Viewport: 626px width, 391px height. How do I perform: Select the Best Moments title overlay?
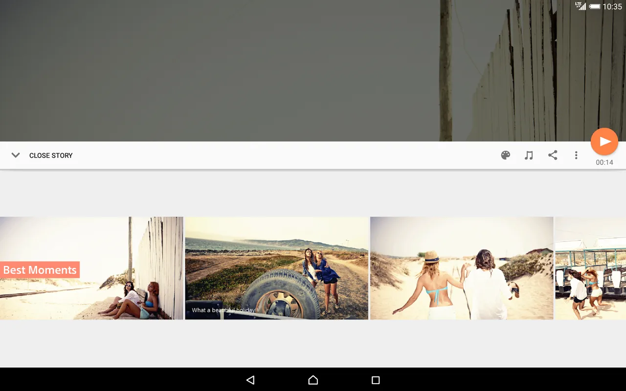[40, 270]
